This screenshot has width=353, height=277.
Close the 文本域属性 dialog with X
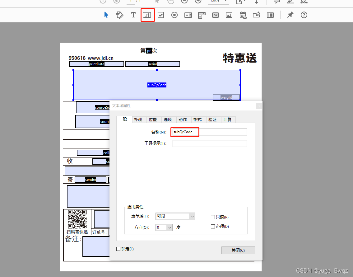(x=259, y=106)
